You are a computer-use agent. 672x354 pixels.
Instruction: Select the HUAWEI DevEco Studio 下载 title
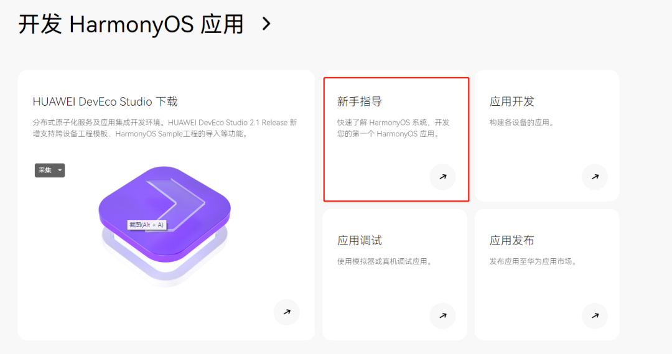[105, 101]
